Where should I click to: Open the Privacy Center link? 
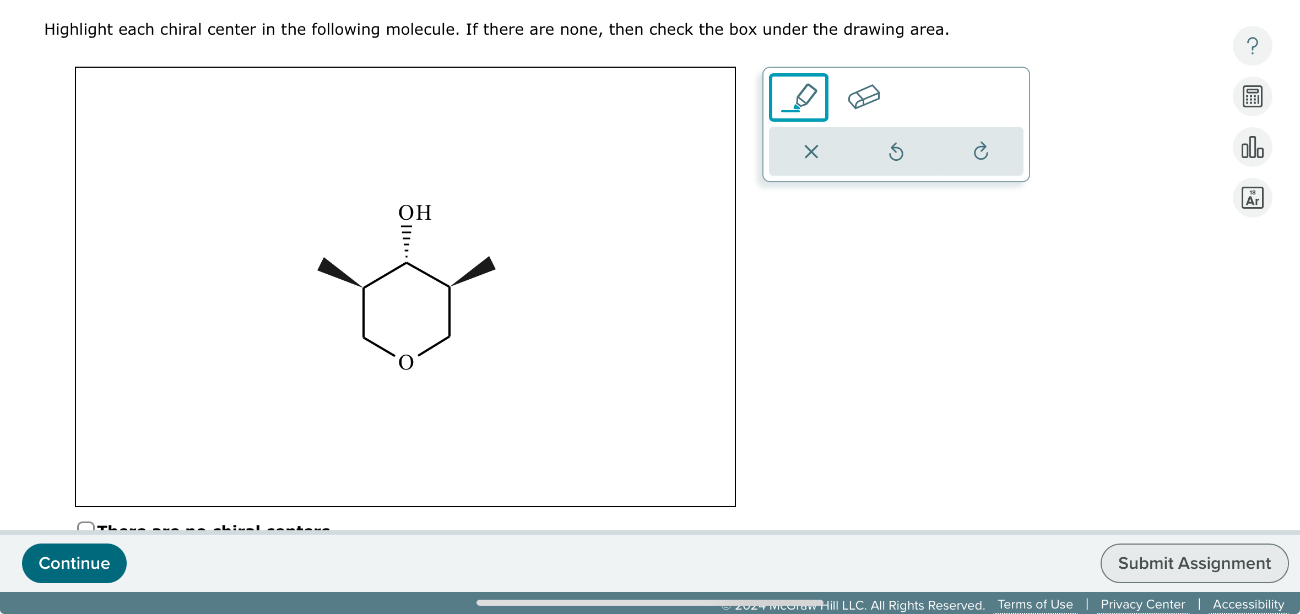point(1142,604)
